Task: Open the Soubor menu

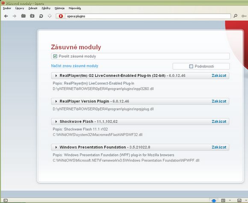Action: pyautogui.click(x=7, y=8)
